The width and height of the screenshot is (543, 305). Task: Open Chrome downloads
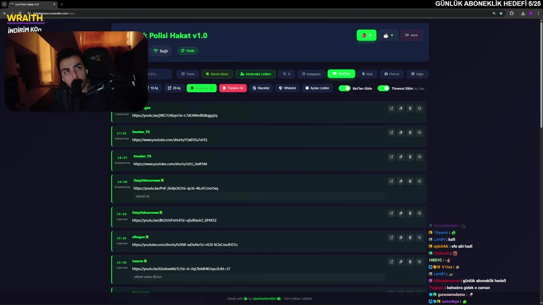point(523,13)
